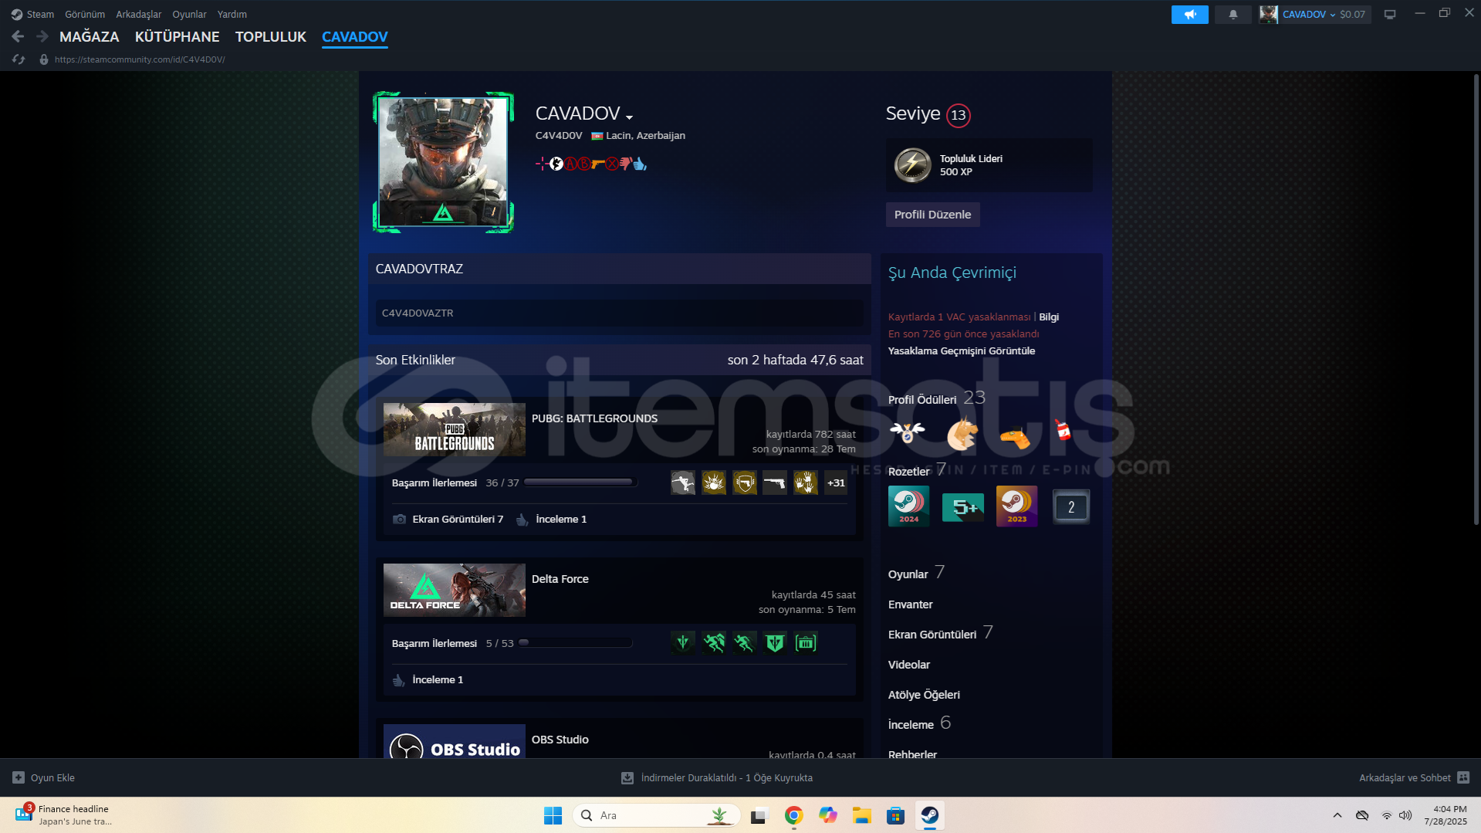1481x833 pixels.
Task: Go forward with the right arrow button
Action: coord(42,36)
